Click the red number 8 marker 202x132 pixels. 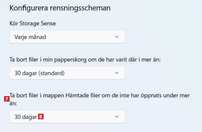[x=41, y=117]
